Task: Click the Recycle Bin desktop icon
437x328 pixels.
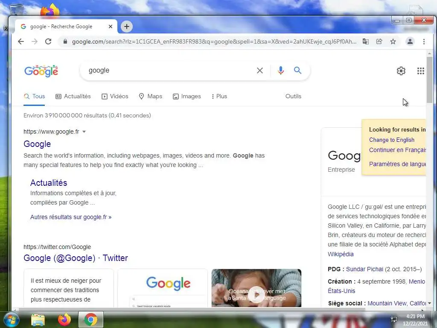Action: [17, 10]
